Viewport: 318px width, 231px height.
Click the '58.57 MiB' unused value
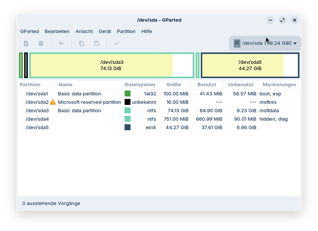point(245,94)
